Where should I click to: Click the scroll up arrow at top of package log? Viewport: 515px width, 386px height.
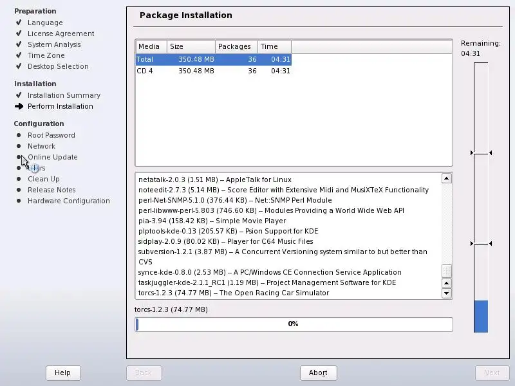coord(446,179)
